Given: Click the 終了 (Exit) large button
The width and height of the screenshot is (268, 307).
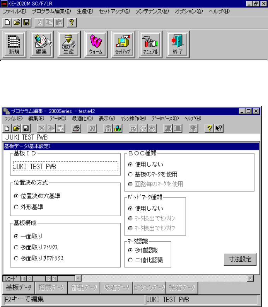Looking at the screenshot, I should [178, 44].
